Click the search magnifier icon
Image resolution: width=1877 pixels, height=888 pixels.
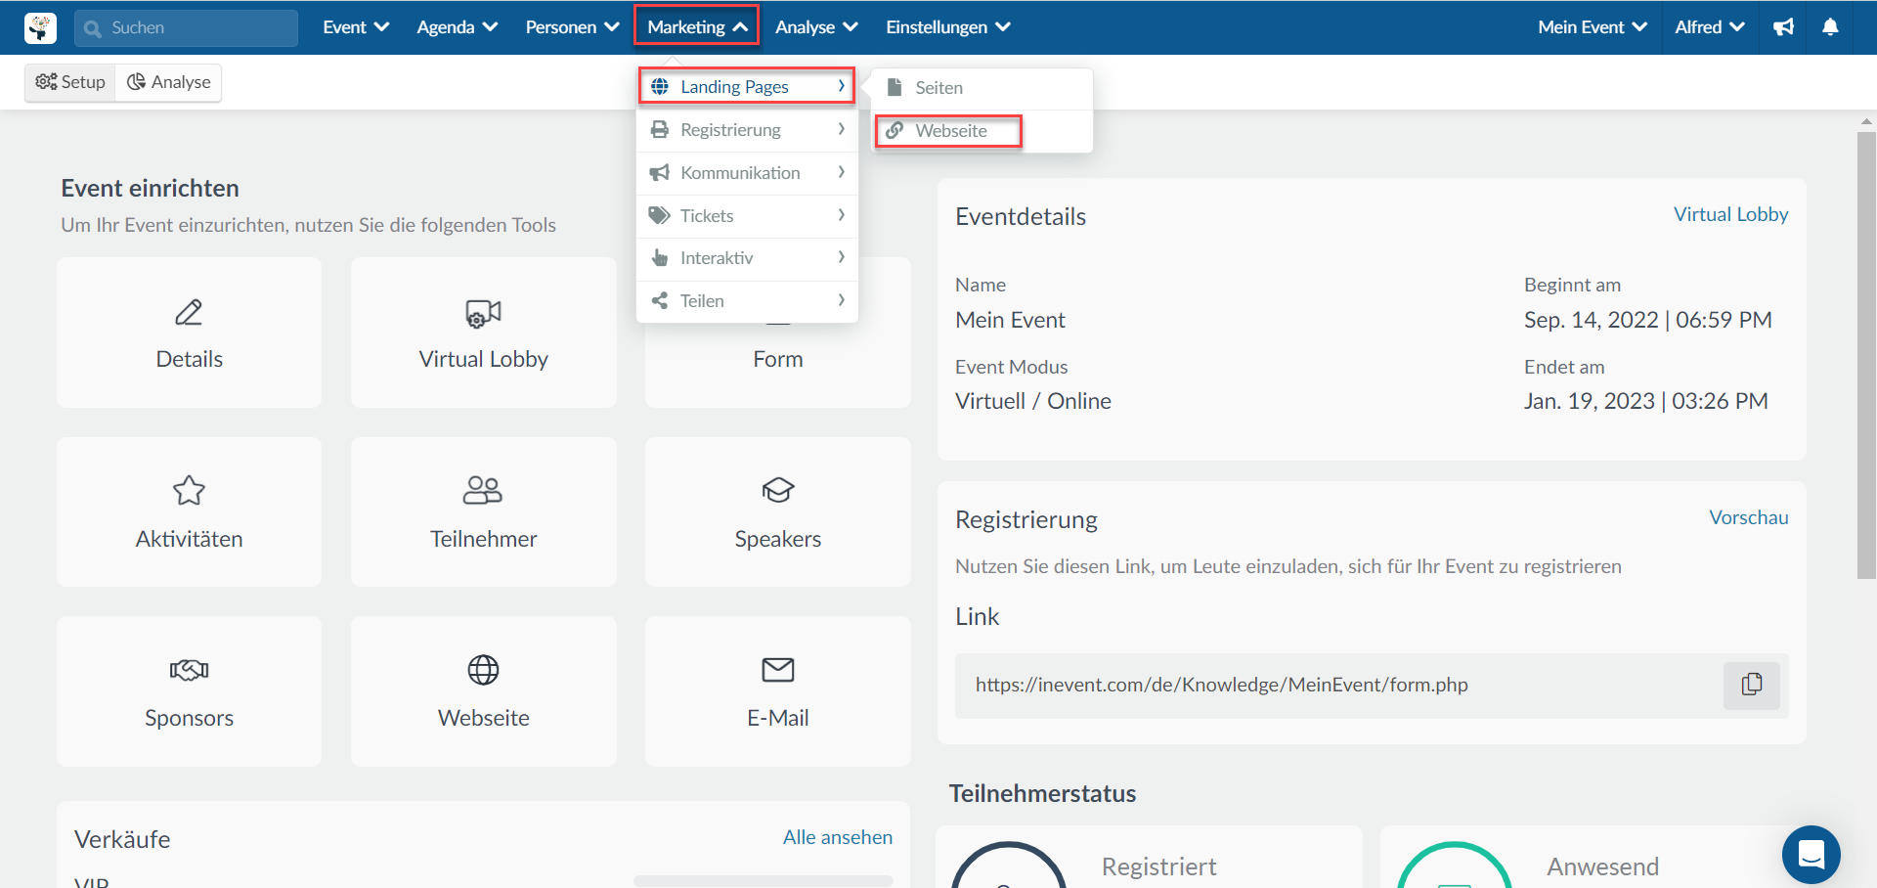pyautogui.click(x=93, y=28)
